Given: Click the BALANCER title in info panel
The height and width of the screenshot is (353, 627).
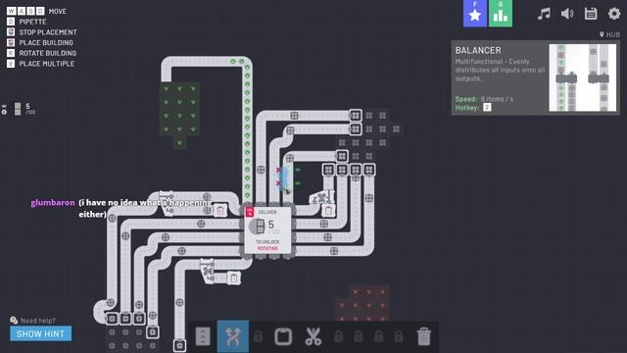Looking at the screenshot, I should click(478, 50).
